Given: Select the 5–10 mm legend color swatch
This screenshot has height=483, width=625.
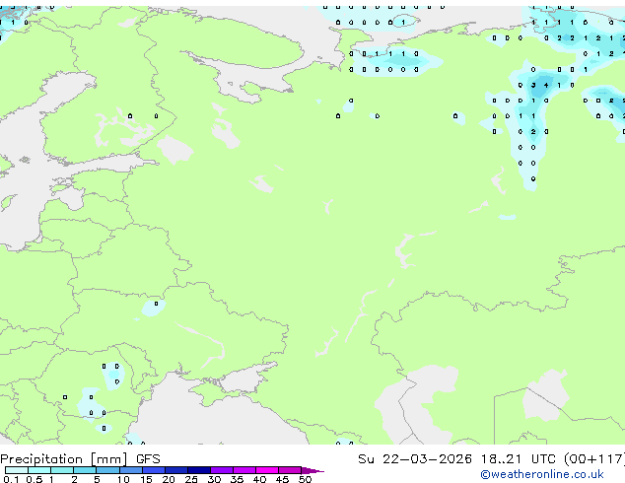Looking at the screenshot, I should (108, 470).
